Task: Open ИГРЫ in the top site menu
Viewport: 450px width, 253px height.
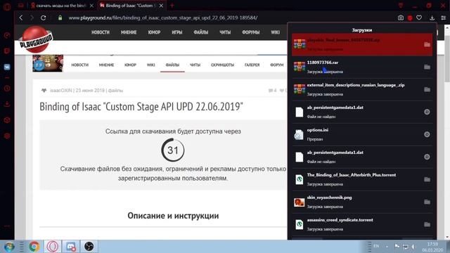Action: (177, 32)
